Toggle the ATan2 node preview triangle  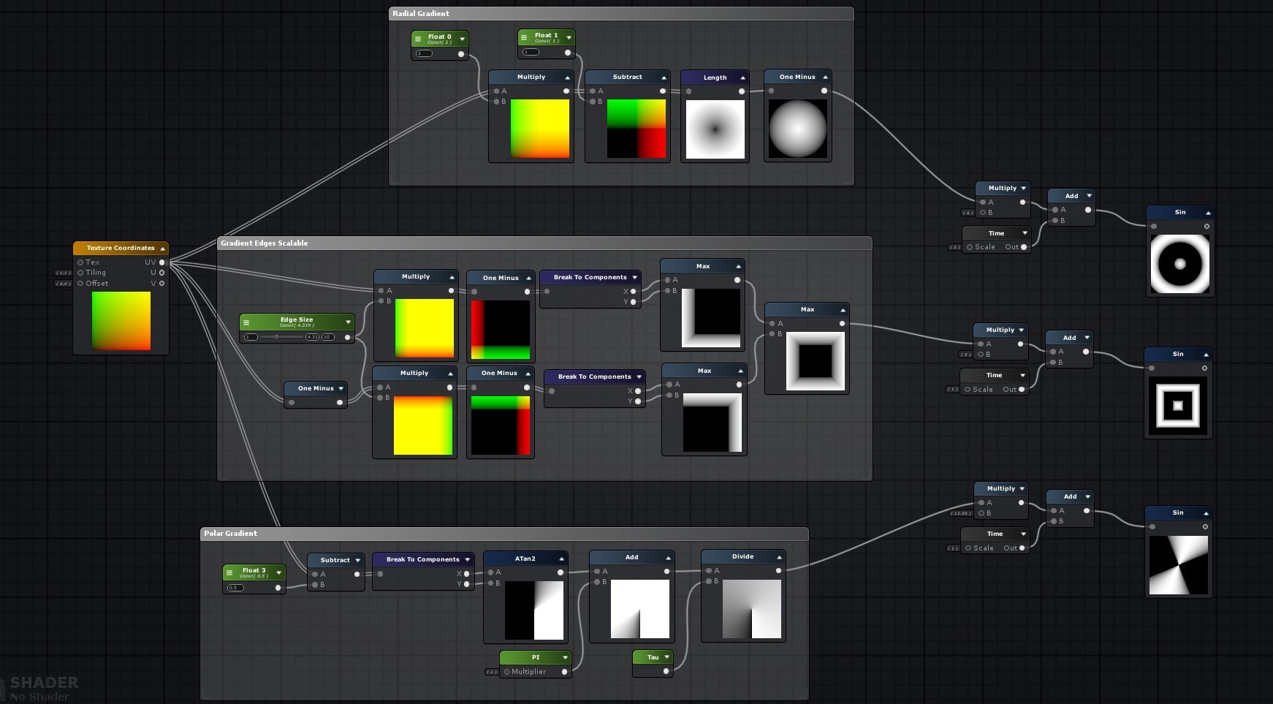561,559
